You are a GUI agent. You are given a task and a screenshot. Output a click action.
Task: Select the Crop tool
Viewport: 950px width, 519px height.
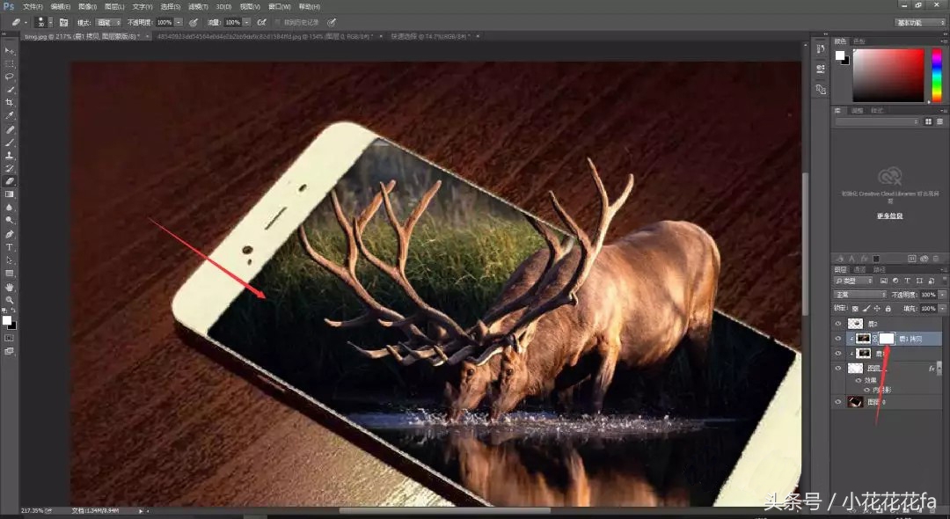[x=10, y=104]
